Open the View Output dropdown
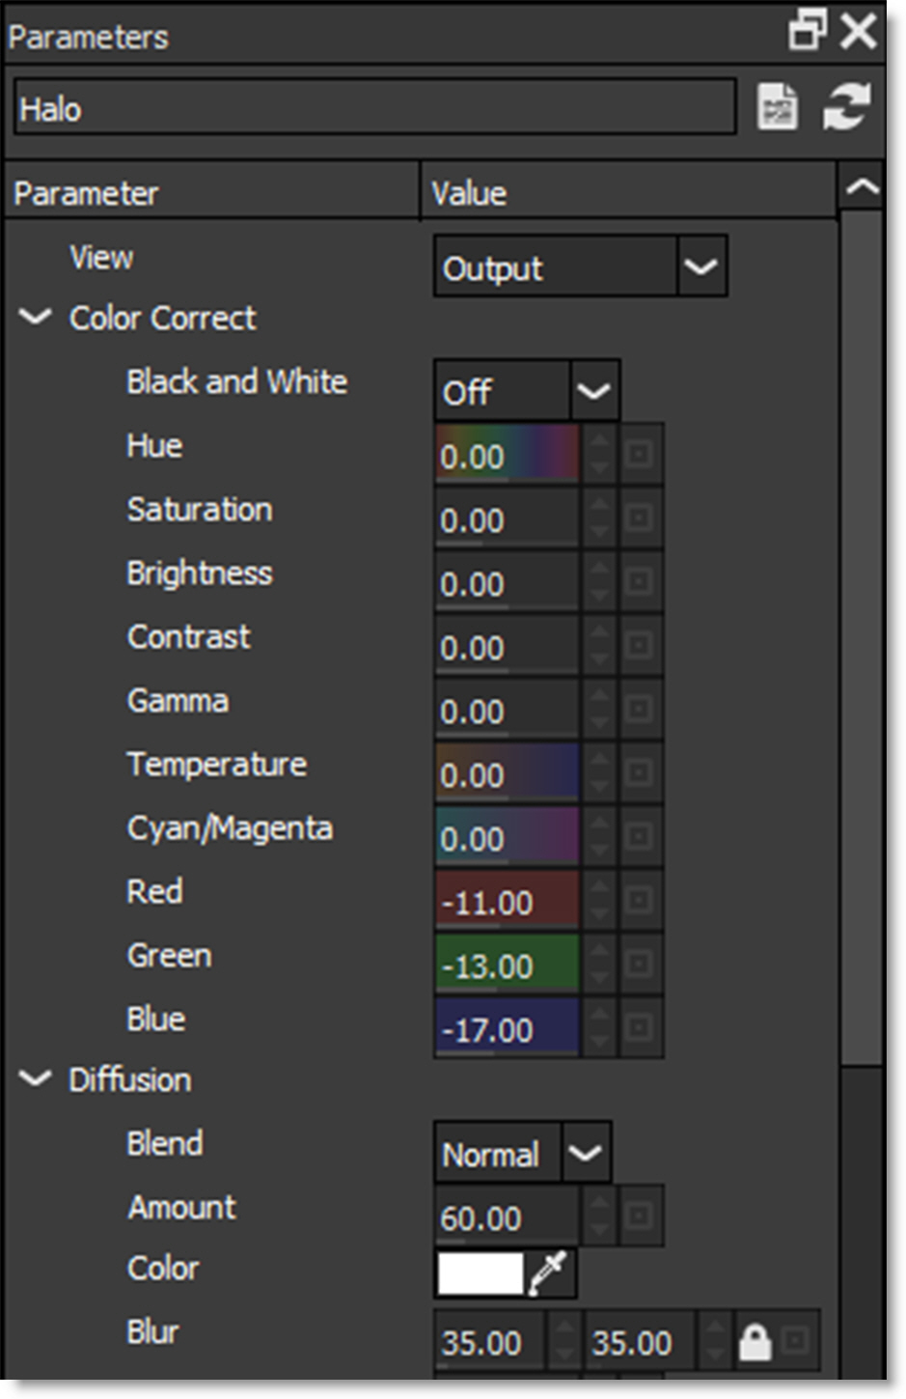Viewport: 906px width, 1399px height. (700, 266)
